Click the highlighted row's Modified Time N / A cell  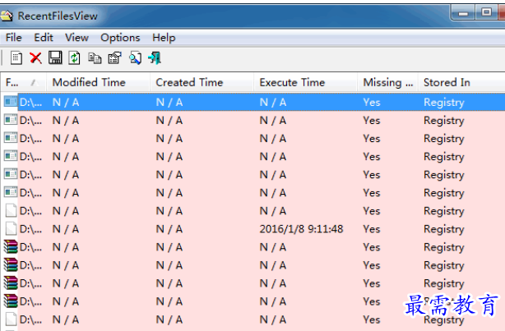pos(66,103)
